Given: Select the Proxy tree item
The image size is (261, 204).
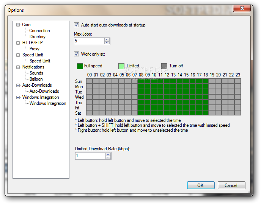Looking at the screenshot, I should [35, 49].
